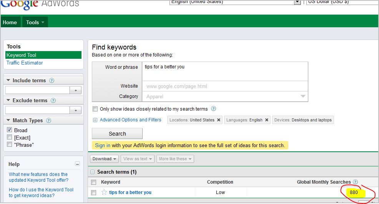The width and height of the screenshot is (379, 204).
Task: Open the Download dropdown menu
Action: click(x=105, y=159)
